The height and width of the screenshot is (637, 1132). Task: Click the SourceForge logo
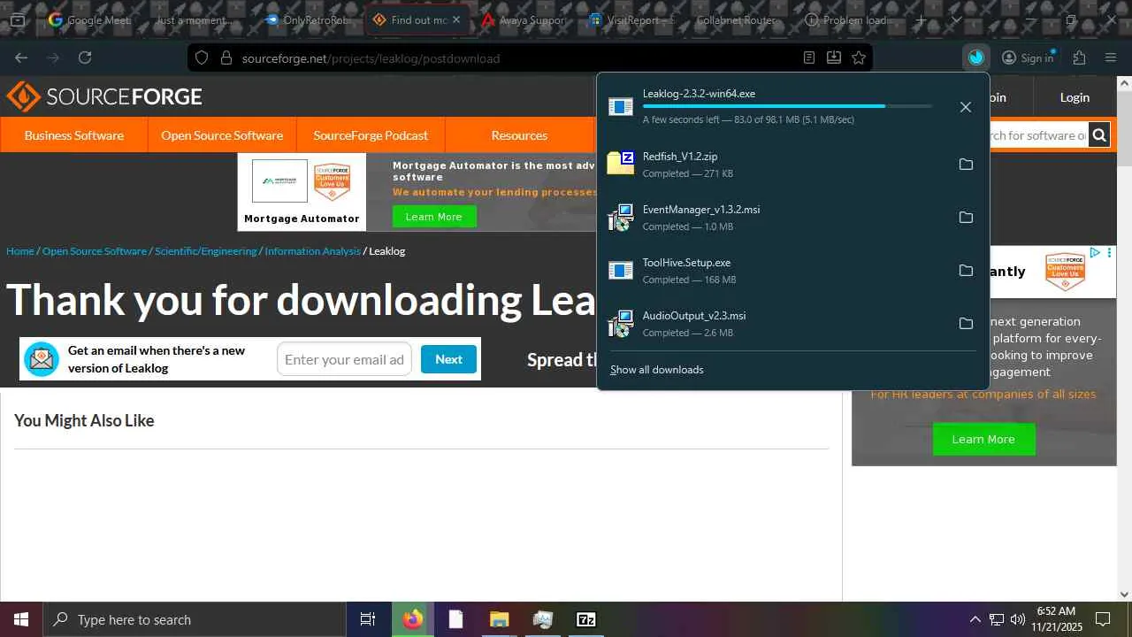(104, 96)
